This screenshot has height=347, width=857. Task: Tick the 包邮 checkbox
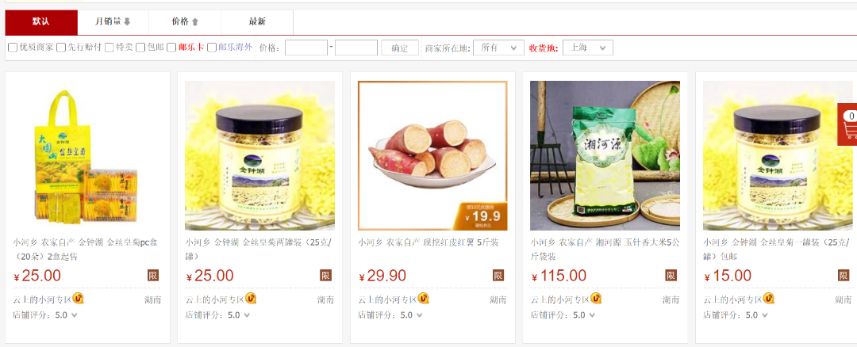140,48
